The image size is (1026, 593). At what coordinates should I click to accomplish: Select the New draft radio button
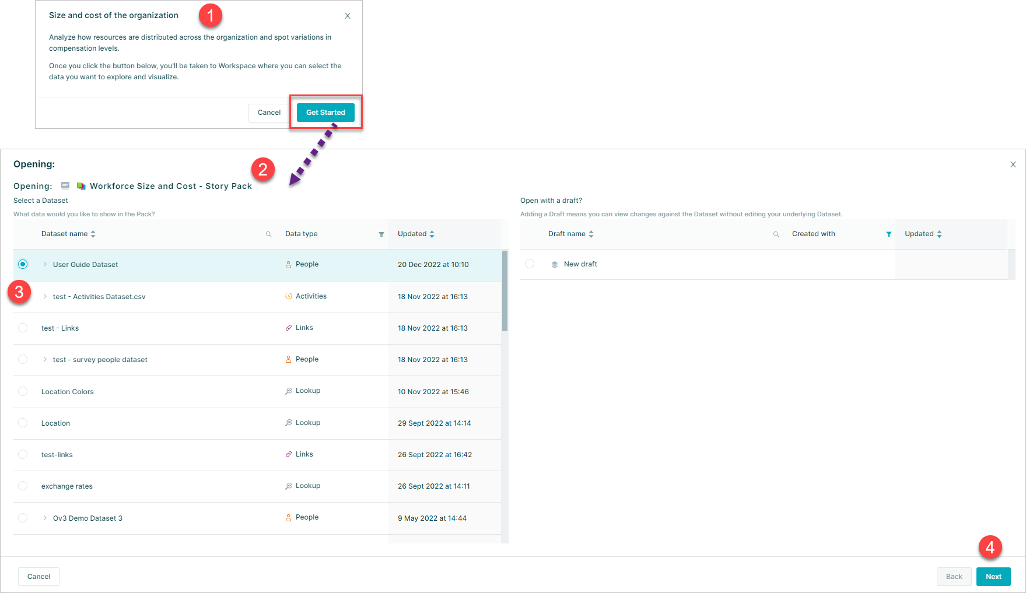pos(530,264)
